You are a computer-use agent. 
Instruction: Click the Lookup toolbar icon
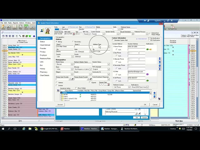tap(3, 27)
